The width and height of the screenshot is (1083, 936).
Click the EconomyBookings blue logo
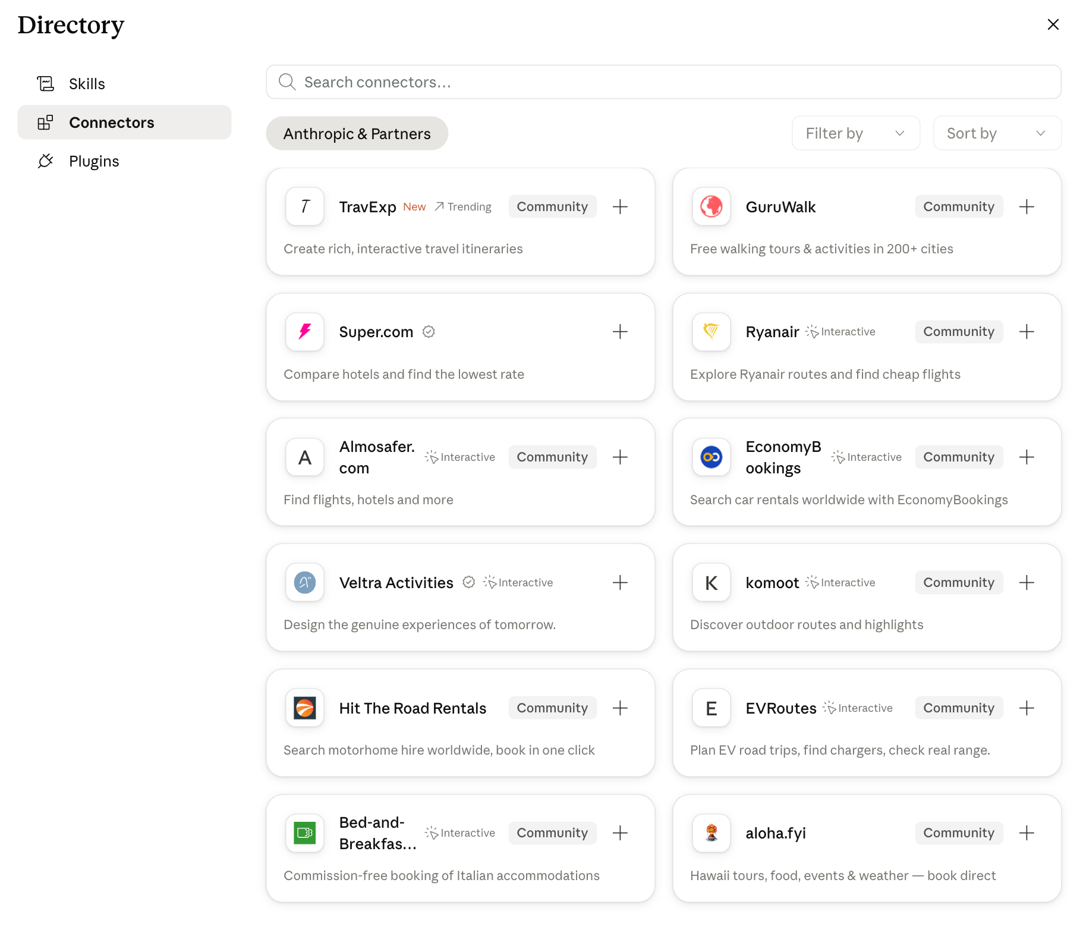pos(711,457)
